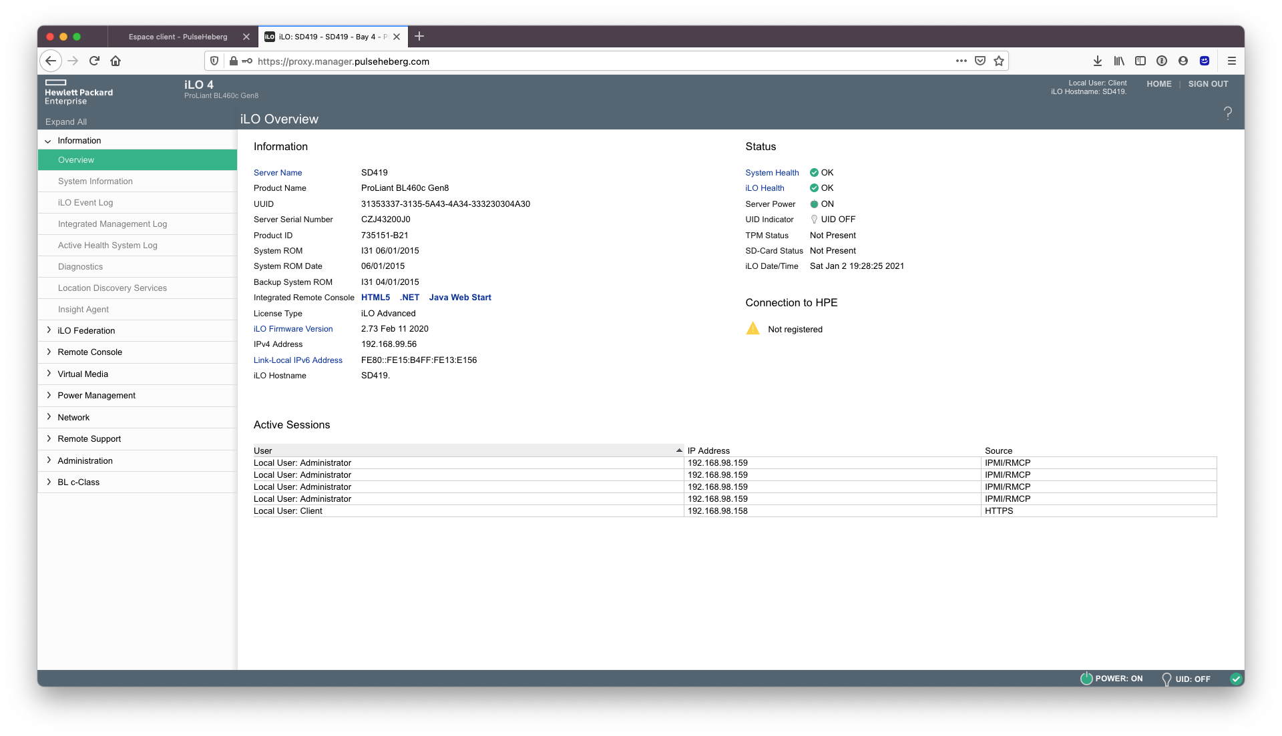Expand the iLO Federation section

pyautogui.click(x=49, y=330)
